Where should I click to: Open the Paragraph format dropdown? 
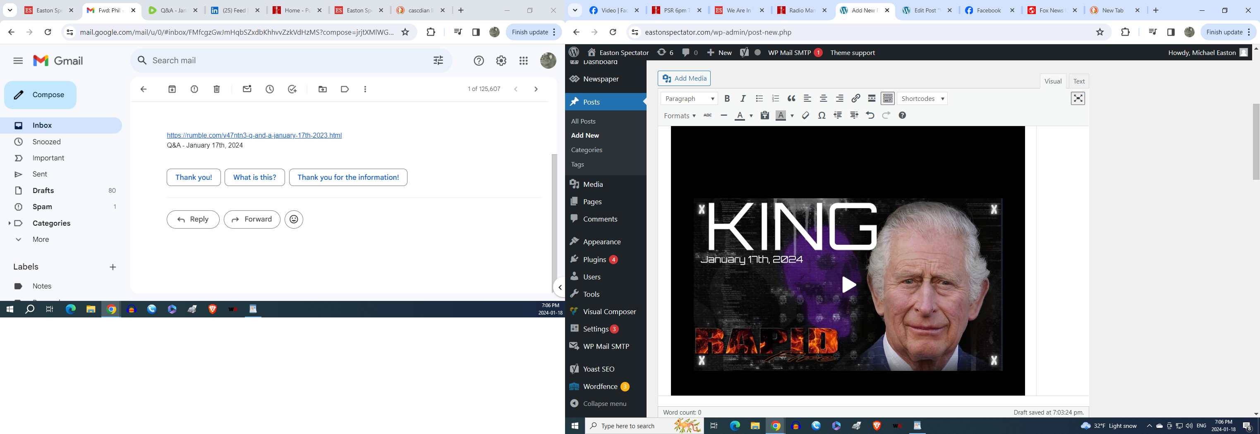[x=689, y=99]
